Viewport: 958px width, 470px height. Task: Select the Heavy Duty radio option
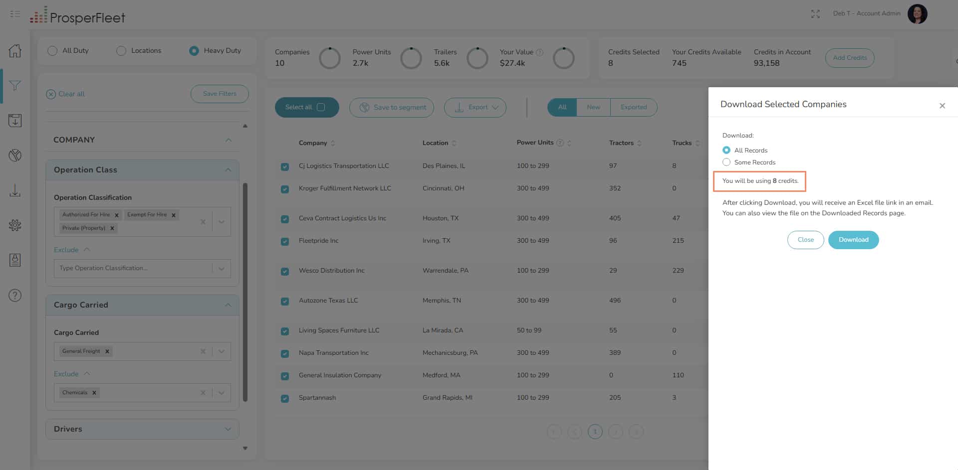pos(194,51)
